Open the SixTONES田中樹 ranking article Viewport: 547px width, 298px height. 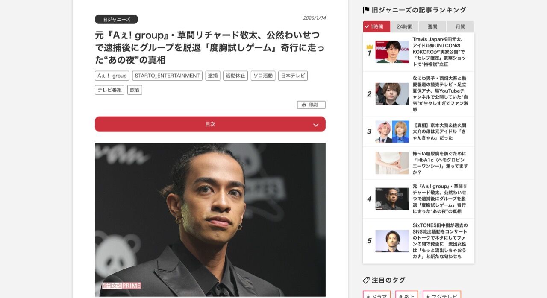click(440, 241)
